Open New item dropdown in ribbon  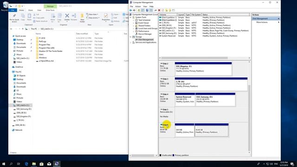pyautogui.click(x=92, y=14)
